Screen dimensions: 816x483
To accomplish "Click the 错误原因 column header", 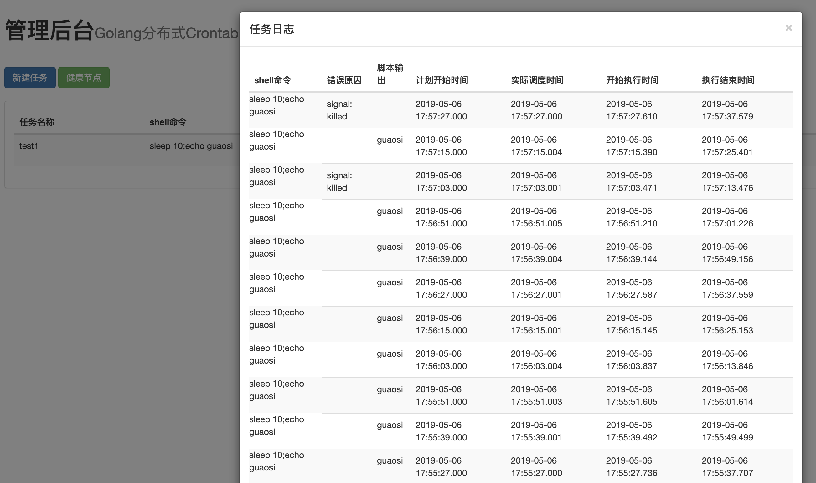I will tap(344, 80).
